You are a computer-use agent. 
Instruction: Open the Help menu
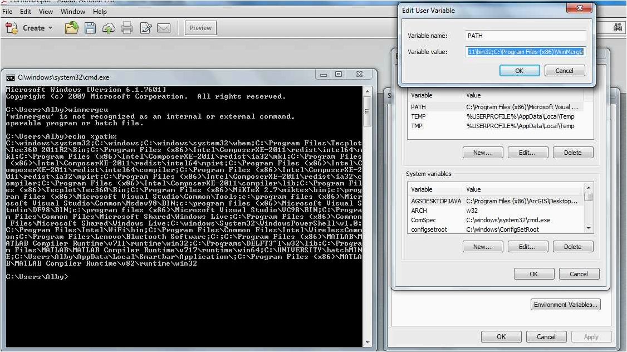[x=100, y=12]
